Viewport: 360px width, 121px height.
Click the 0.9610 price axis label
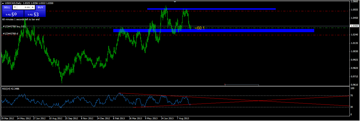[355, 85]
